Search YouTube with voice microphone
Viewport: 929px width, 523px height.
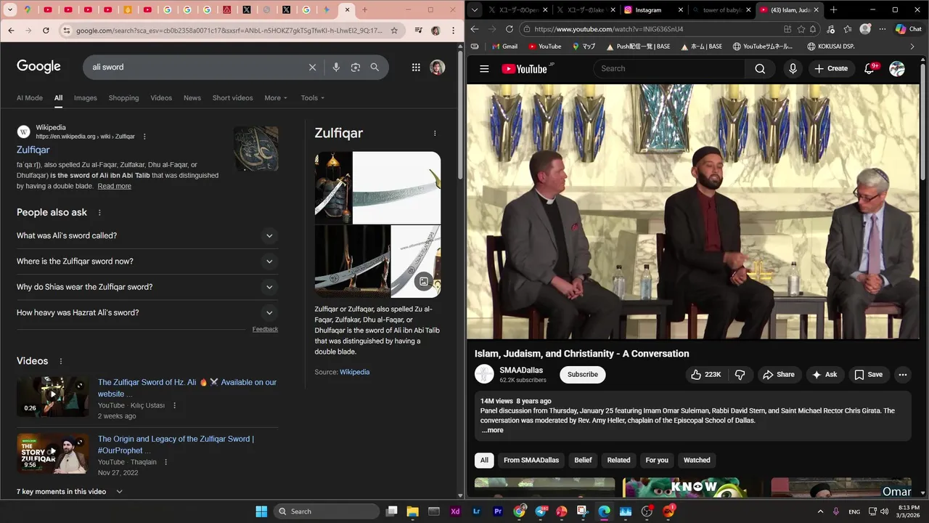click(x=793, y=68)
